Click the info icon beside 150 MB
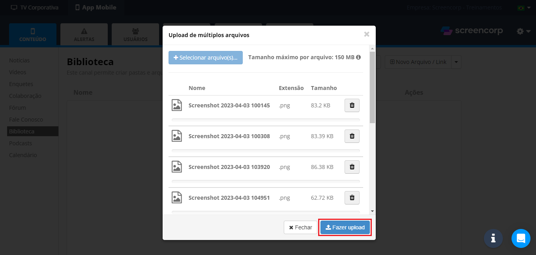Screen dimensions: 536x255 click(x=358, y=57)
